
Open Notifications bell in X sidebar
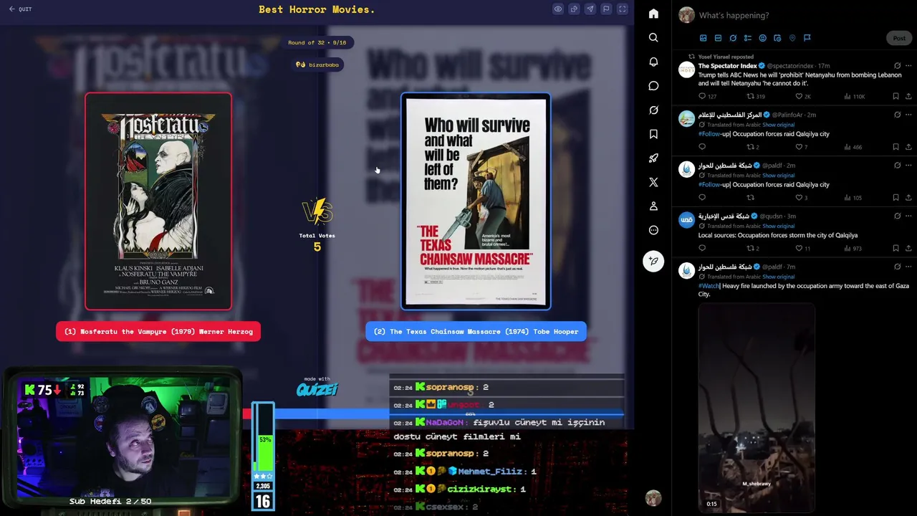tap(653, 62)
